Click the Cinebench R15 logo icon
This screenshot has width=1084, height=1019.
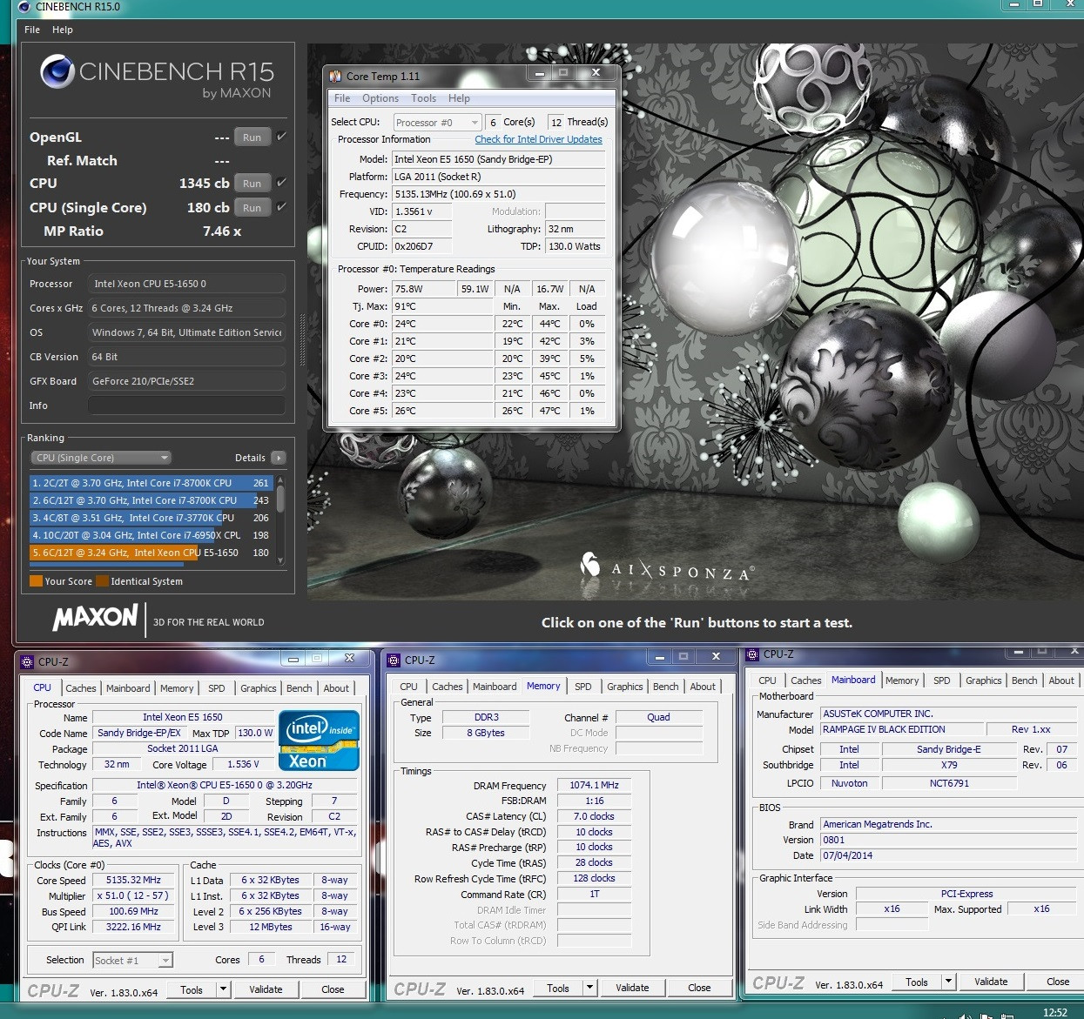pos(57,71)
